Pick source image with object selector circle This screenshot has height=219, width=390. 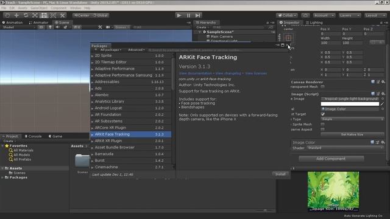383,99
